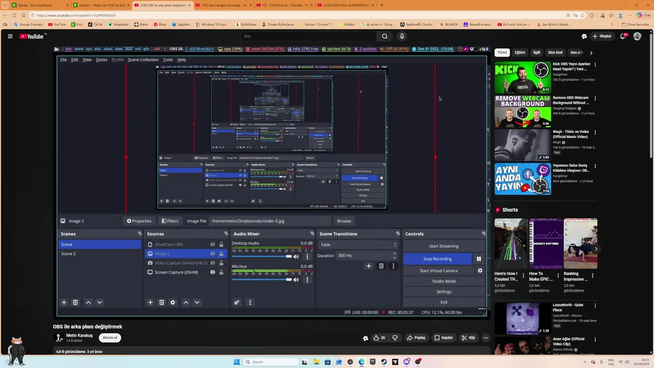Select Scene 2 in Scenes list
The width and height of the screenshot is (654, 368).
(x=68, y=254)
